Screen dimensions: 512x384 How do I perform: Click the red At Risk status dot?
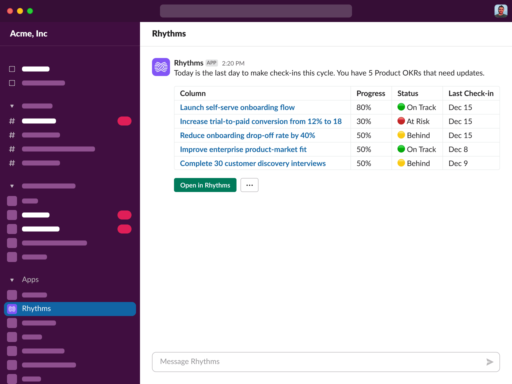[x=401, y=121]
